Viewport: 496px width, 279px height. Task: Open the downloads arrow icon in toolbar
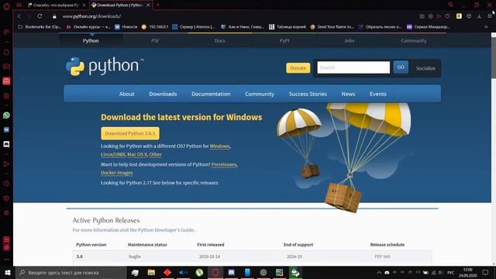[479, 16]
